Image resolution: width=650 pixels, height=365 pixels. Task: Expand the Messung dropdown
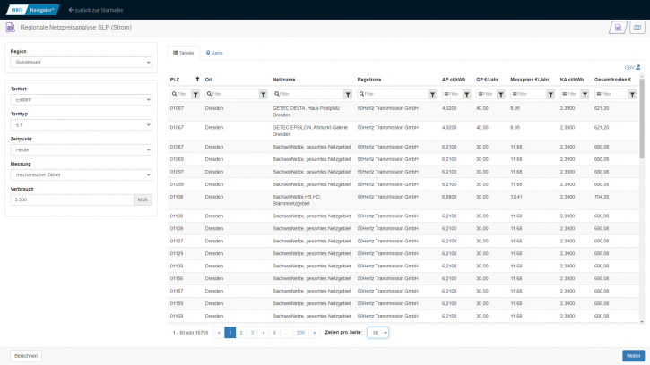[81, 174]
